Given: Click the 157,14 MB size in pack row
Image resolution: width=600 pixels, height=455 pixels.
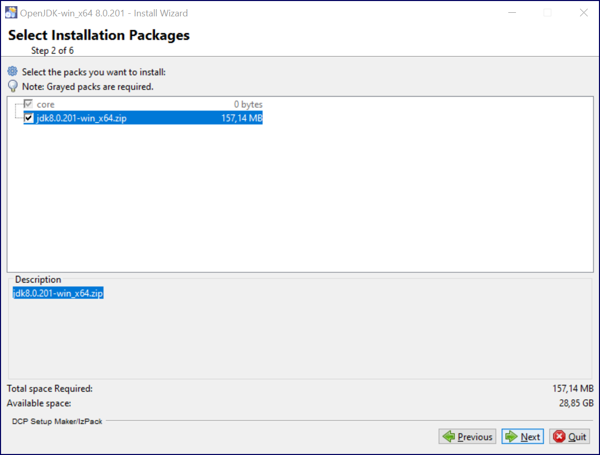Looking at the screenshot, I should click(x=242, y=118).
